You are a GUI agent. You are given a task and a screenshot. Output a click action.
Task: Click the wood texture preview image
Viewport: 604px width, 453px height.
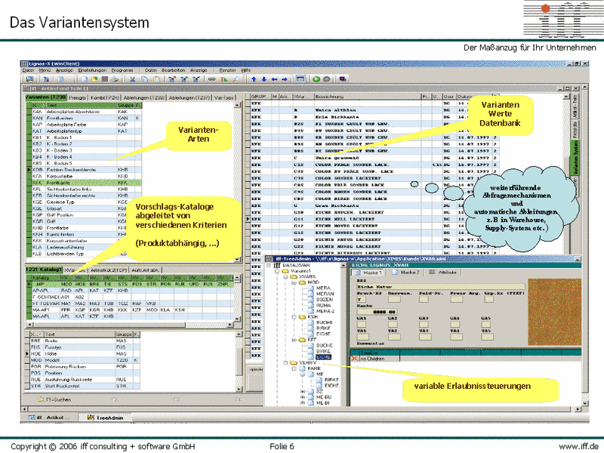click(x=554, y=312)
